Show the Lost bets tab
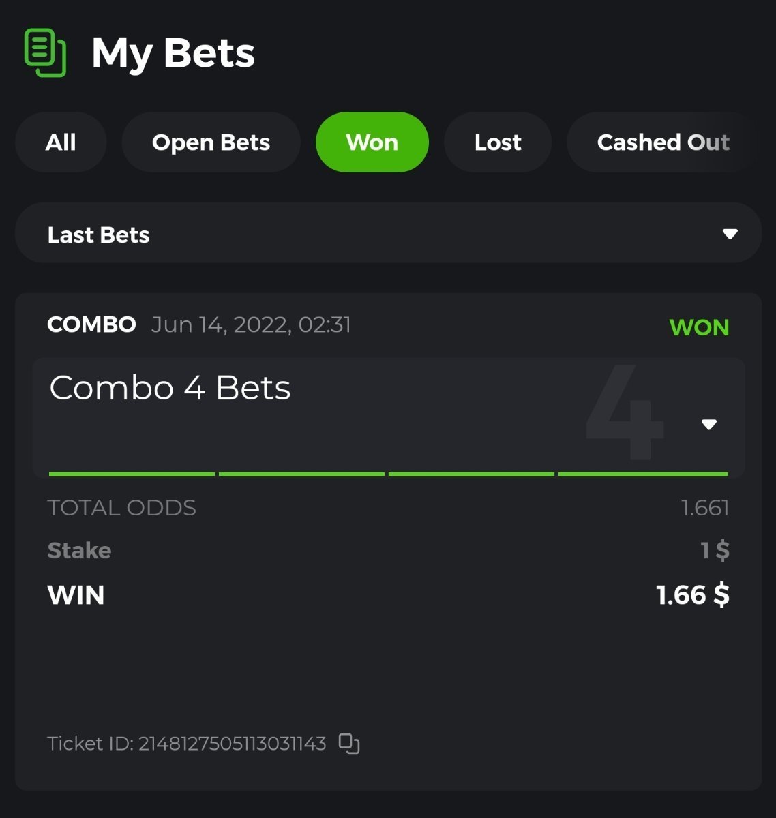This screenshot has width=776, height=818. coord(498,142)
